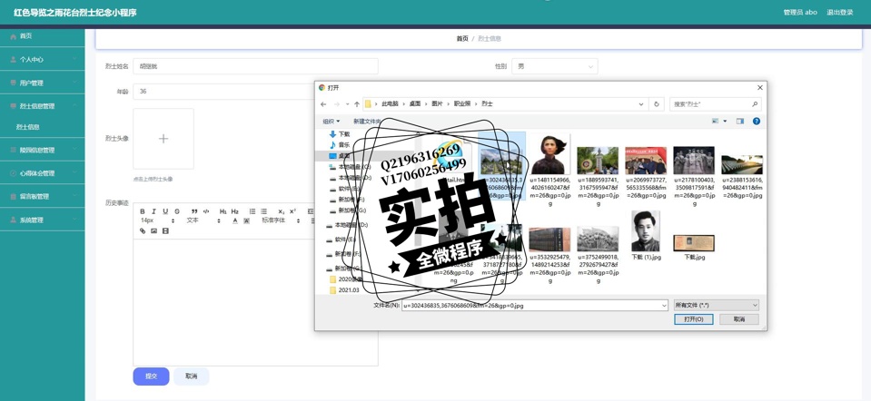871x401 pixels.
Task: Open the file type filter 所有文件 dropdown
Action: (716, 306)
